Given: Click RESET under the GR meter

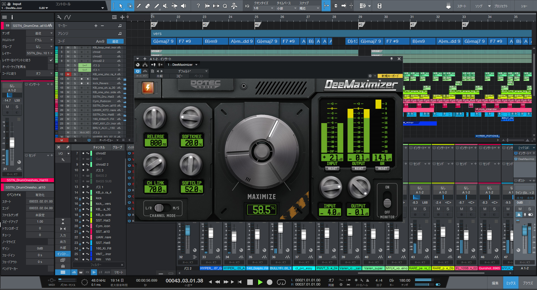Looking at the screenshot, I should point(382,169).
